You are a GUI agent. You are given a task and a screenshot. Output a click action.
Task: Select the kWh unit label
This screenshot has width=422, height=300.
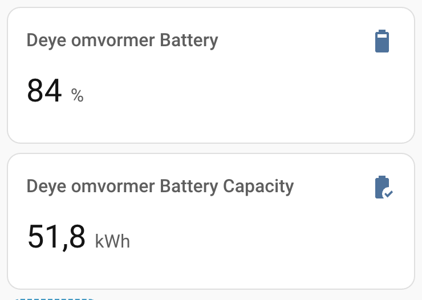point(113,241)
